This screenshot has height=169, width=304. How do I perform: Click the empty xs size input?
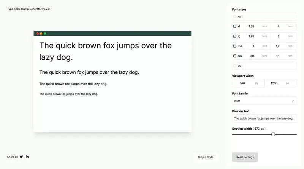coord(270,66)
